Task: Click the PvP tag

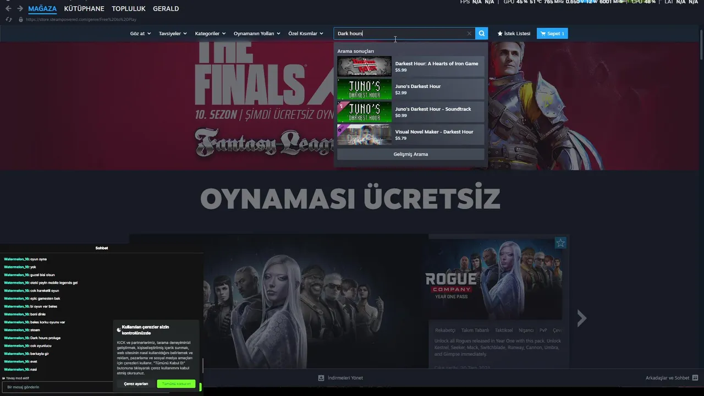Action: coord(543,331)
